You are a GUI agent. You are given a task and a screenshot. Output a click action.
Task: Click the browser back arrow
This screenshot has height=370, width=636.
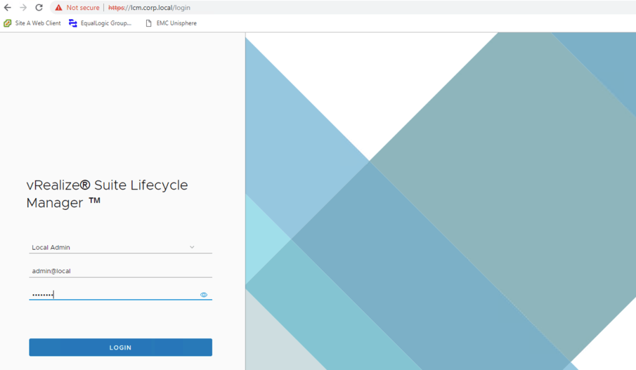click(7, 7)
